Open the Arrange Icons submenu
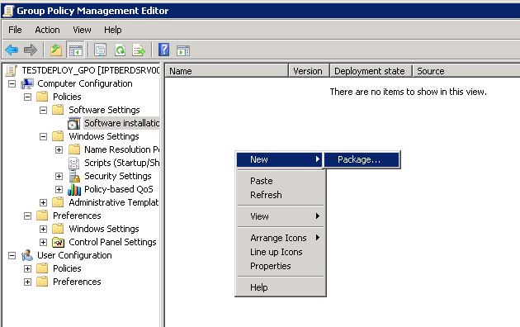 click(281, 238)
